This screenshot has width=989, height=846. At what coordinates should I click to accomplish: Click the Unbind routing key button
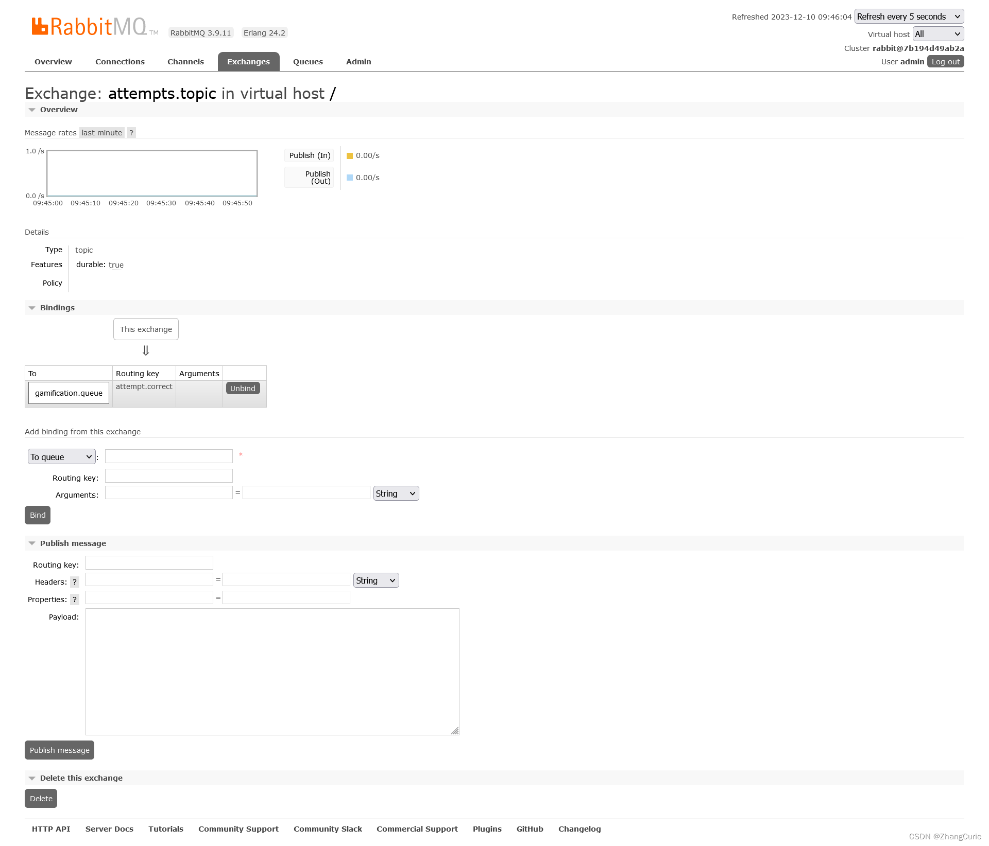[243, 388]
